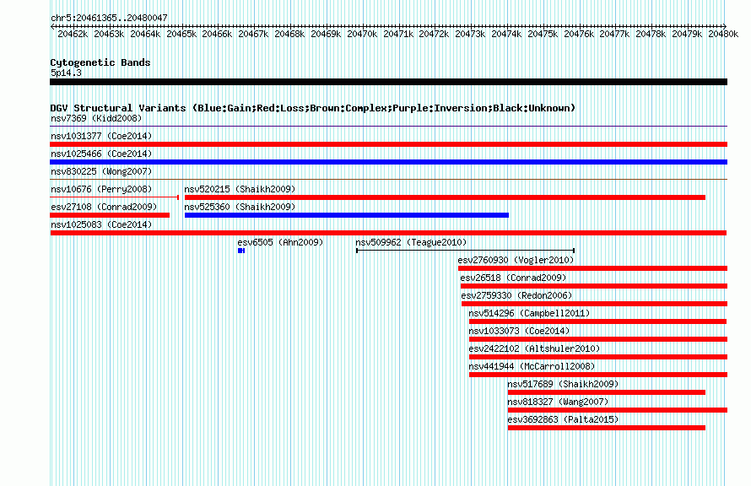Click the small blue esv6505 (Ahn2009) marker
The image size is (751, 486).
tap(241, 251)
